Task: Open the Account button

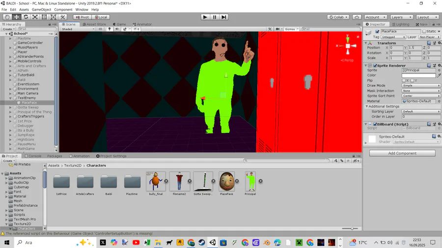Action: pyautogui.click(x=375, y=17)
